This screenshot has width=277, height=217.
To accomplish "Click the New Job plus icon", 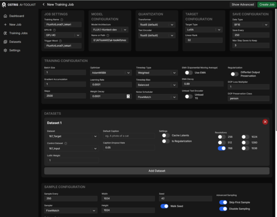I will (x=5, y=25).
